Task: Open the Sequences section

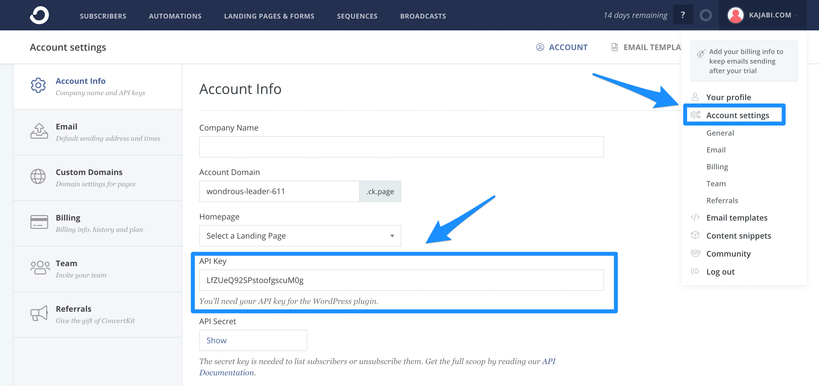Action: (x=357, y=16)
